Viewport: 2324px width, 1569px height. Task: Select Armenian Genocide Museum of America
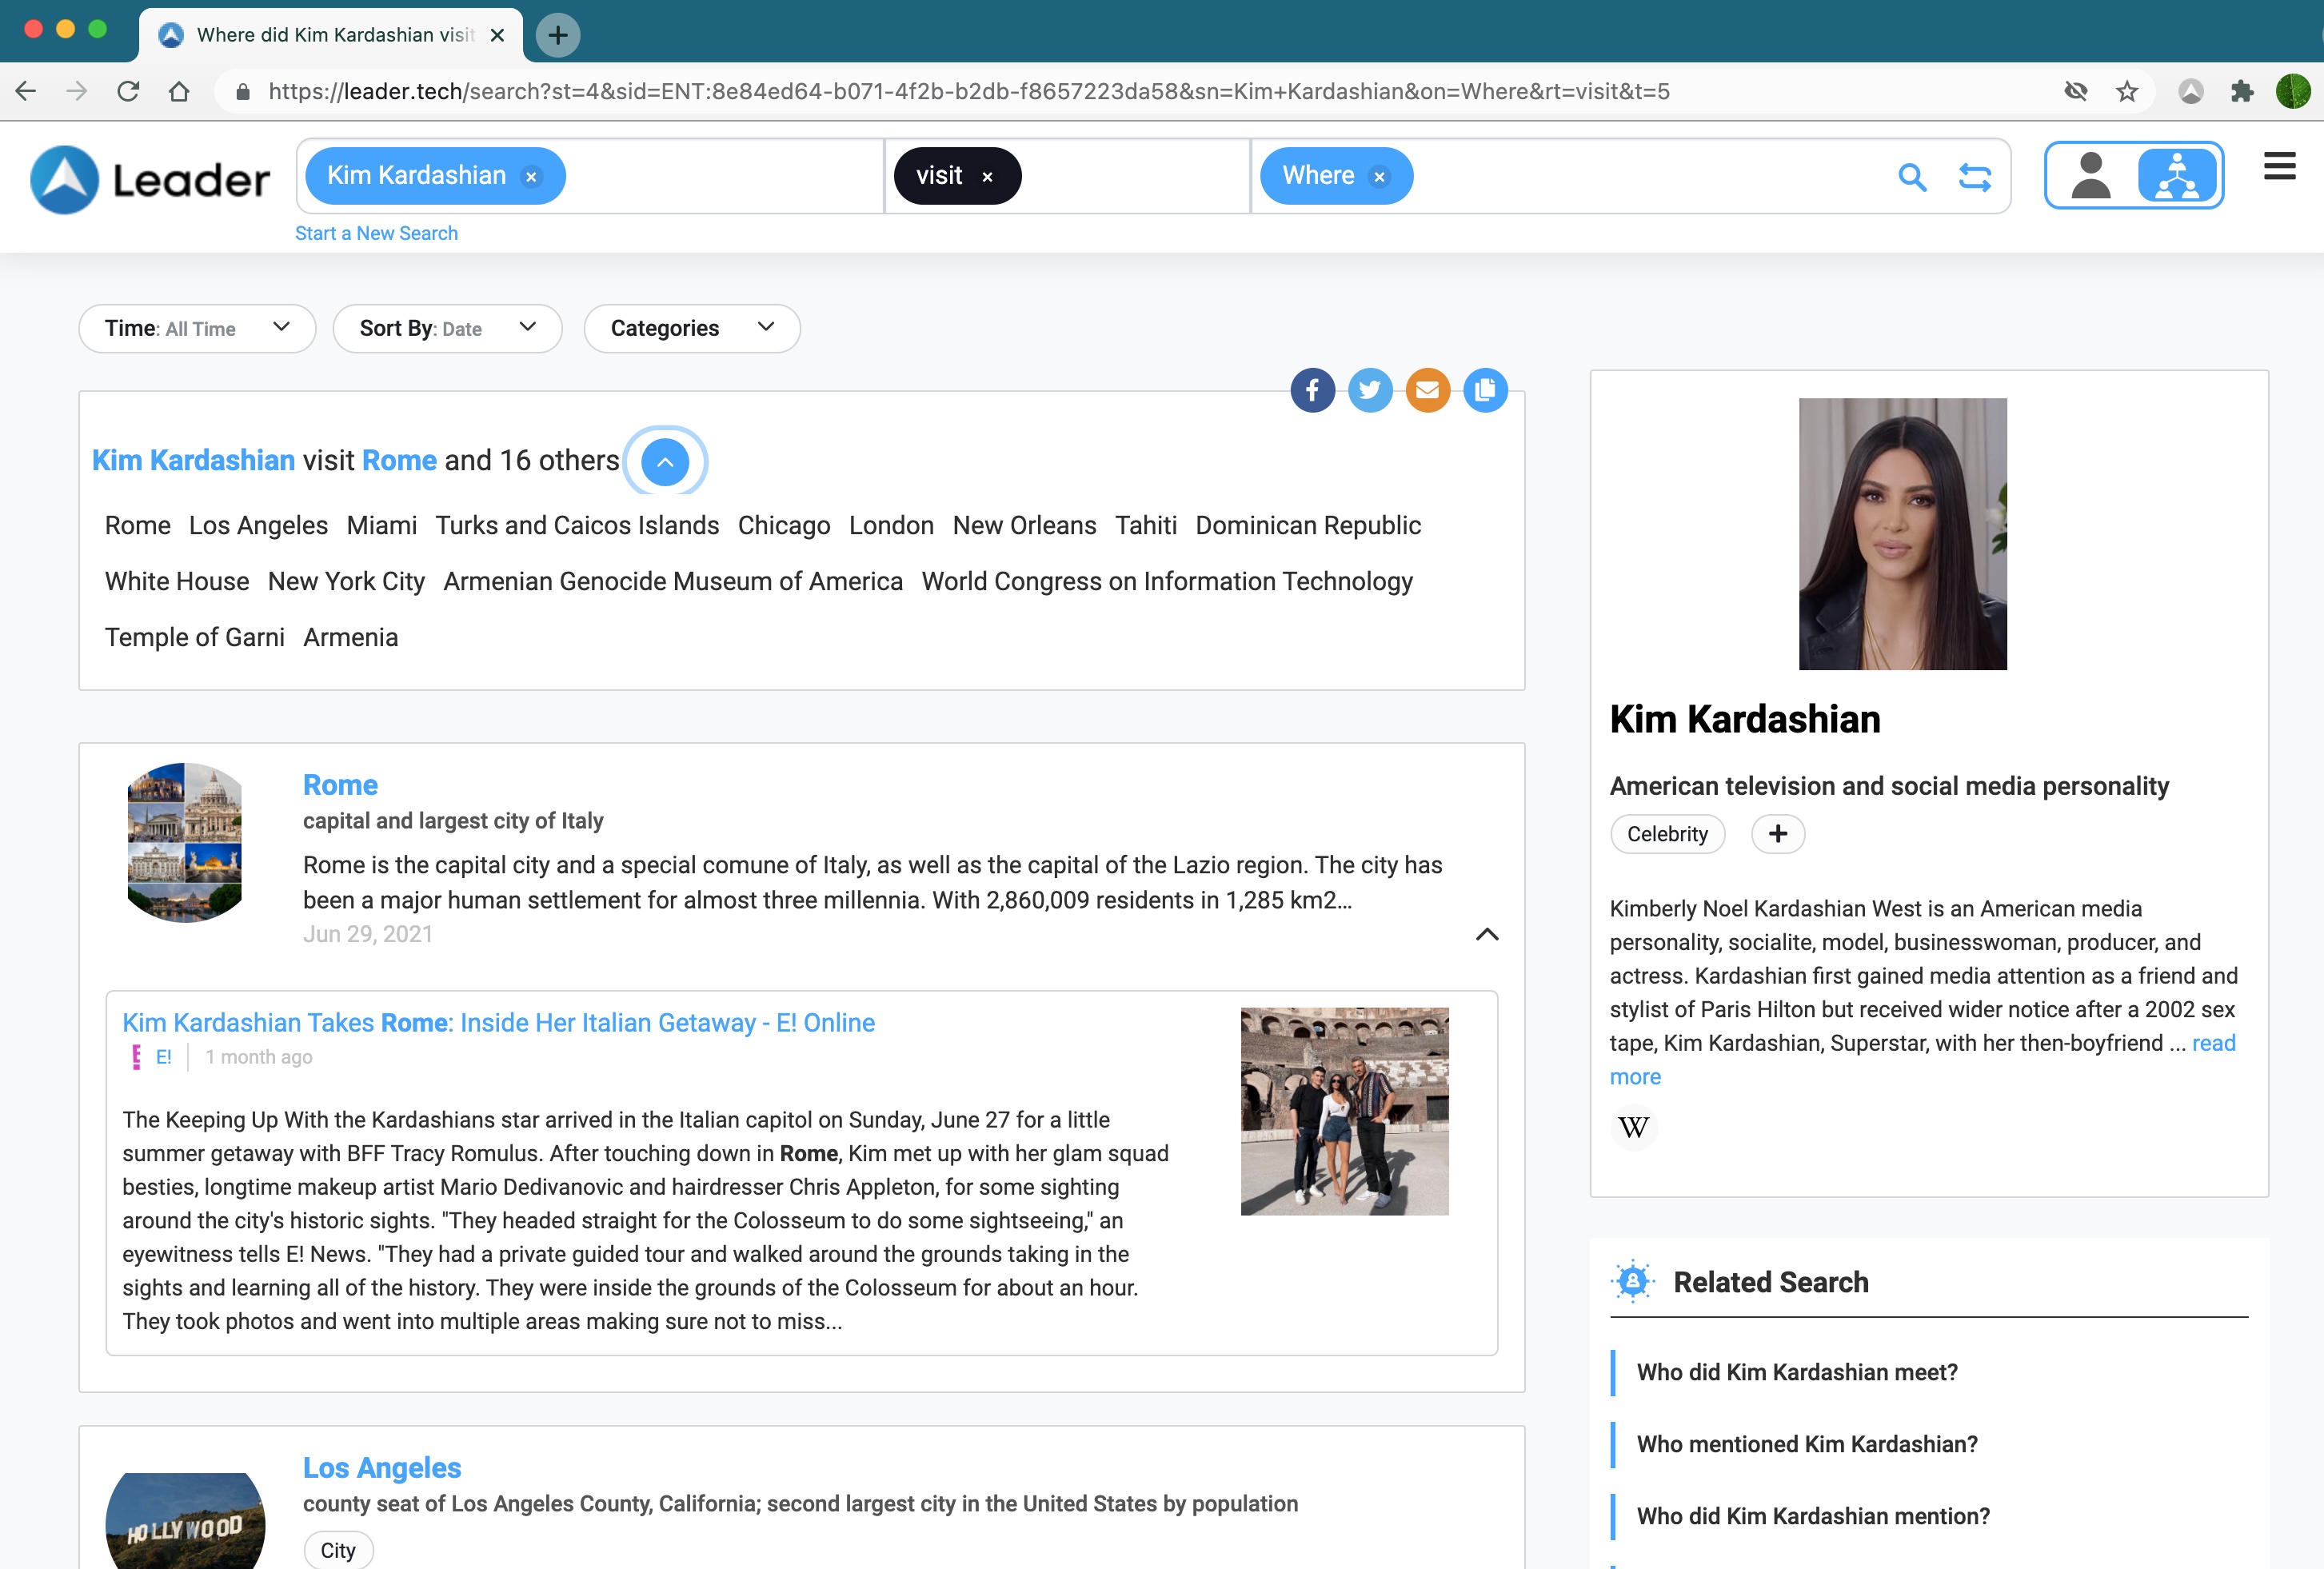click(673, 581)
